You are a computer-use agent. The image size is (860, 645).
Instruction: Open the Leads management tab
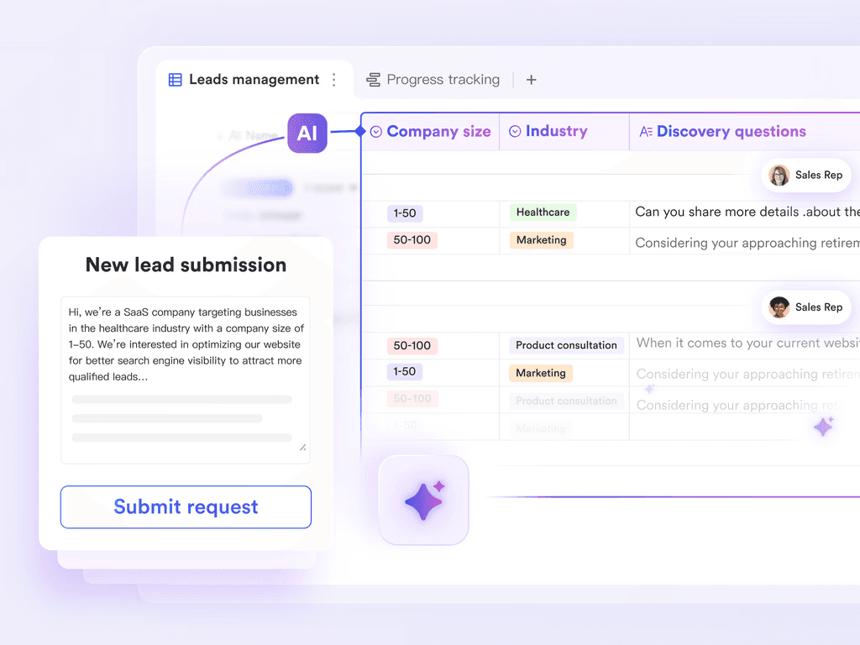tap(254, 80)
